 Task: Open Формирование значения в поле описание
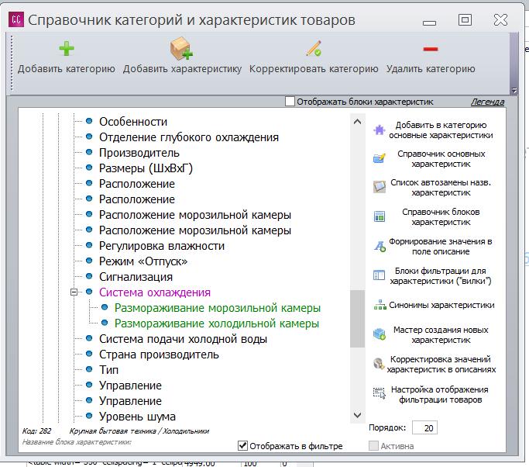tap(440, 247)
